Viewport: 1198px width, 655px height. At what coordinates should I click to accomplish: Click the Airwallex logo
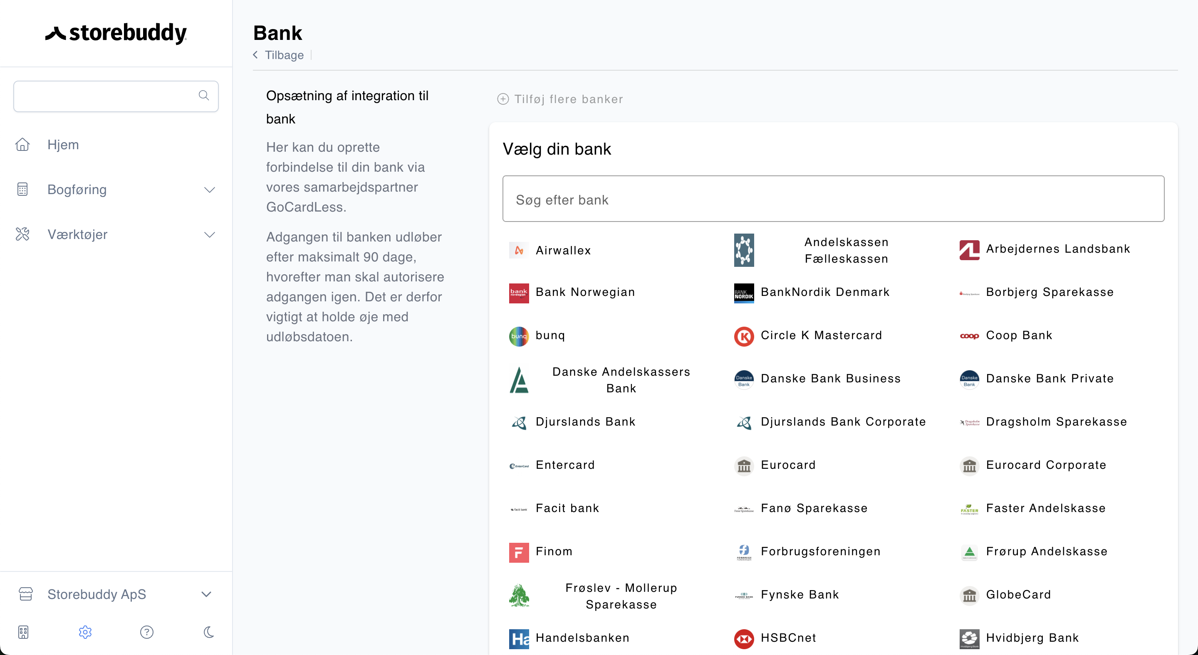(x=519, y=250)
